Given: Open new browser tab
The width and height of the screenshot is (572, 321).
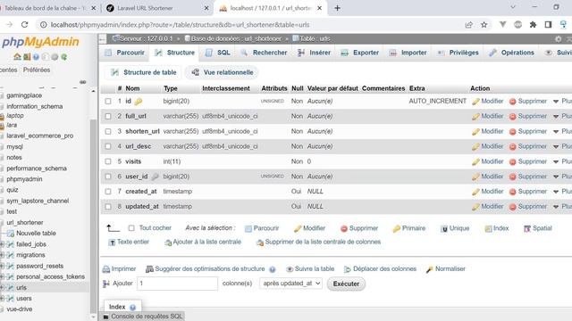Looking at the screenshot, I should 337,8.
